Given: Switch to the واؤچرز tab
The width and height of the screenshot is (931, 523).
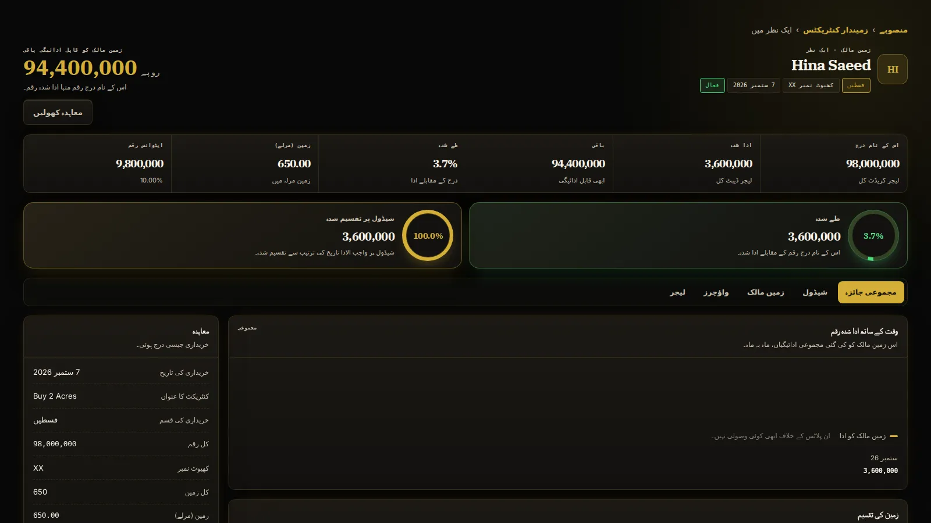Looking at the screenshot, I should pyautogui.click(x=716, y=292).
